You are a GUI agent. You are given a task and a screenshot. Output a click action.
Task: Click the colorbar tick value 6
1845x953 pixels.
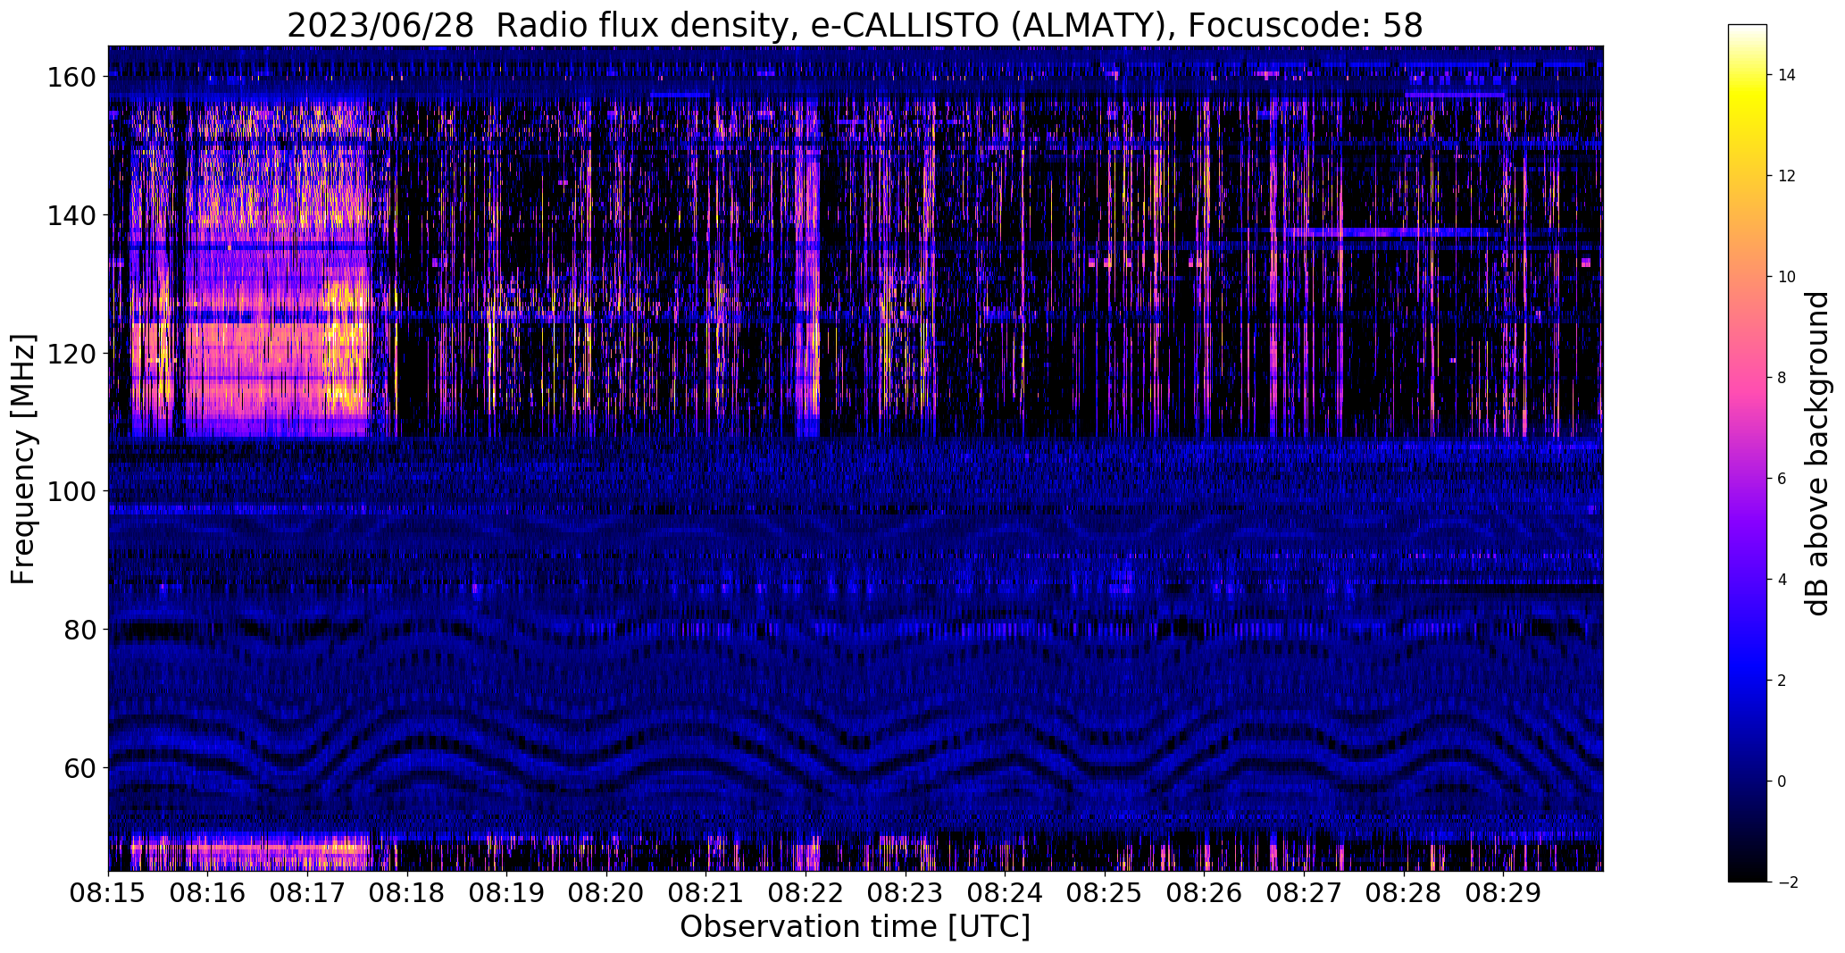click(1782, 479)
